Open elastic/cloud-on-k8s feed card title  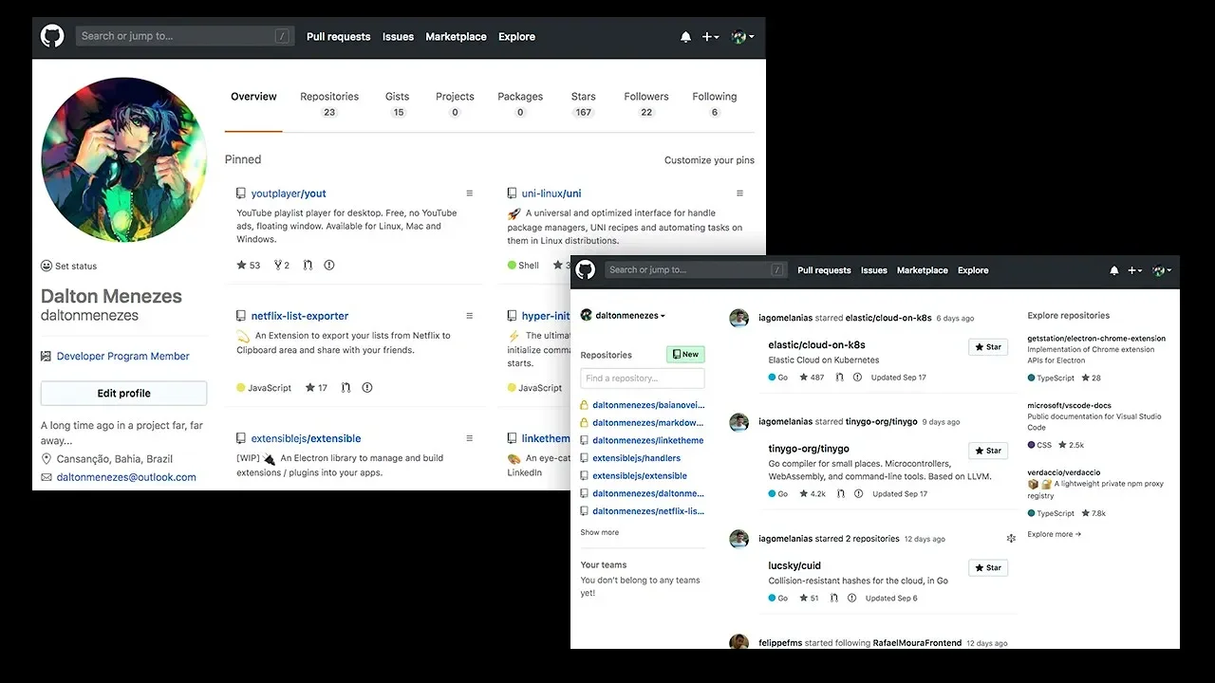pyautogui.click(x=816, y=345)
